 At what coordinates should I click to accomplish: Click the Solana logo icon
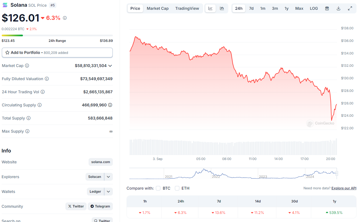[x=5, y=5]
